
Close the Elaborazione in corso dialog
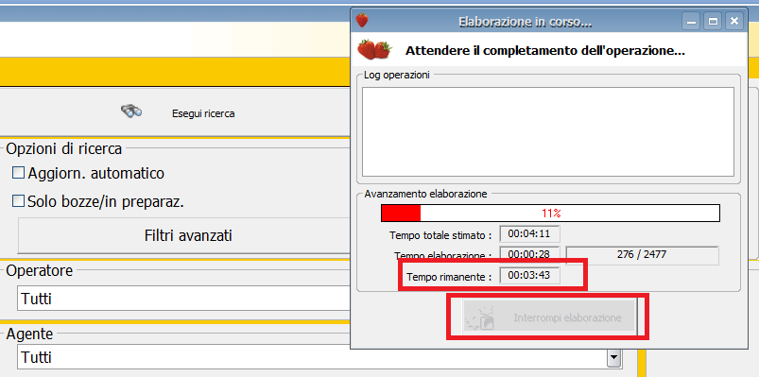[734, 21]
